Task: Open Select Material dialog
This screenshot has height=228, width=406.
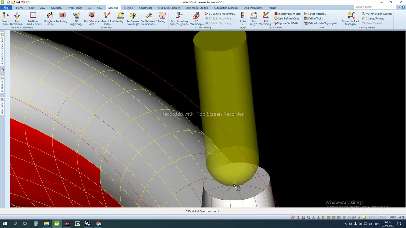Action: (x=315, y=14)
